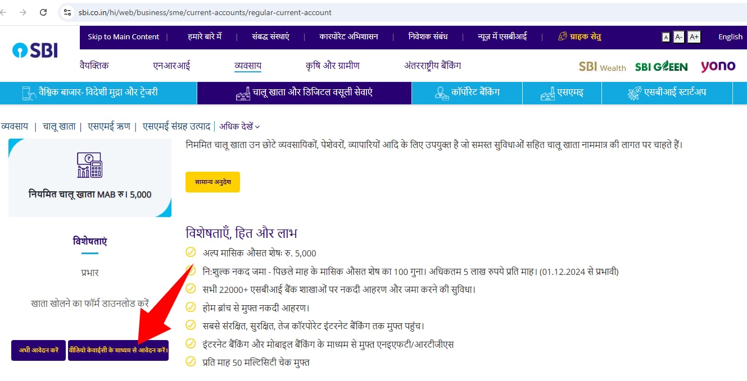Open the हमारे बारे में link
This screenshot has height=381, width=747.
click(205, 36)
